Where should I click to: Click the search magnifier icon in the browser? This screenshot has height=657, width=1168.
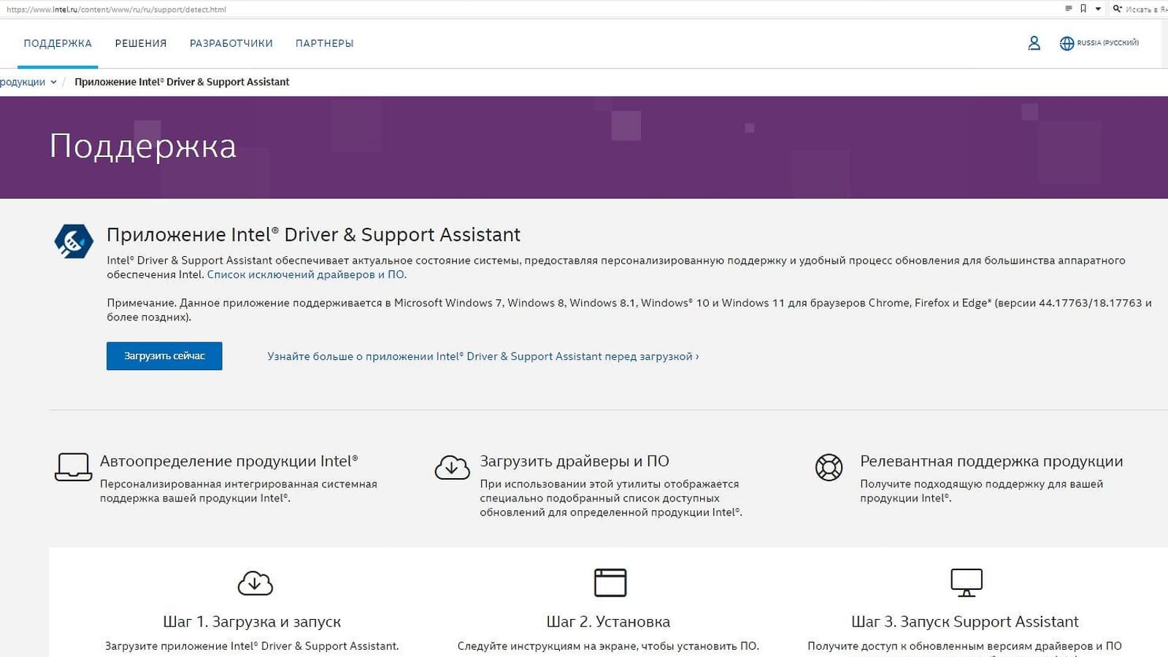pos(1117,9)
